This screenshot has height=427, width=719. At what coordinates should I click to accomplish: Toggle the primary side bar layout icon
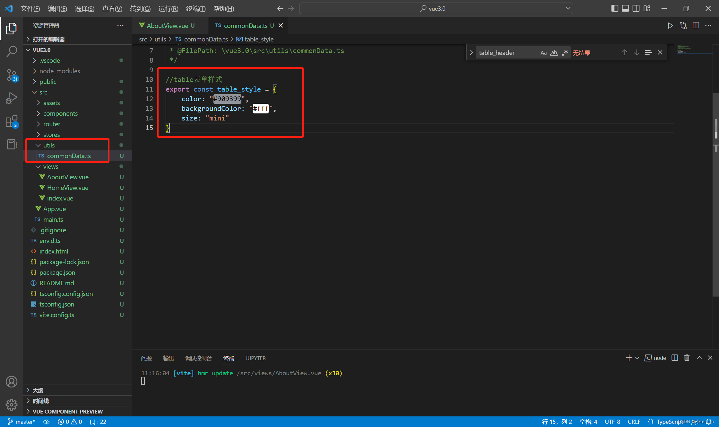[615, 9]
